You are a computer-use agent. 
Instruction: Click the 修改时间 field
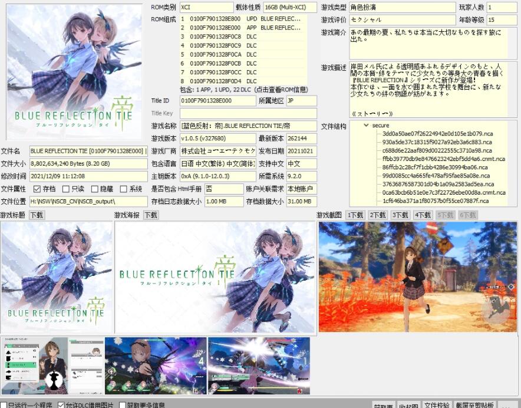click(x=88, y=176)
